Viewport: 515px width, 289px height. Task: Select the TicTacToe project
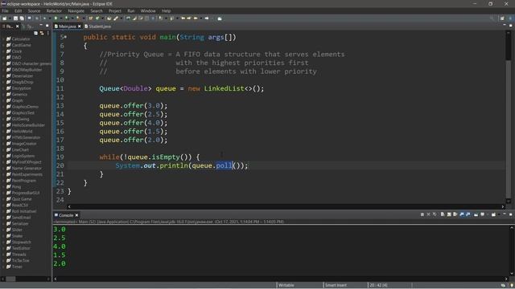(20, 260)
